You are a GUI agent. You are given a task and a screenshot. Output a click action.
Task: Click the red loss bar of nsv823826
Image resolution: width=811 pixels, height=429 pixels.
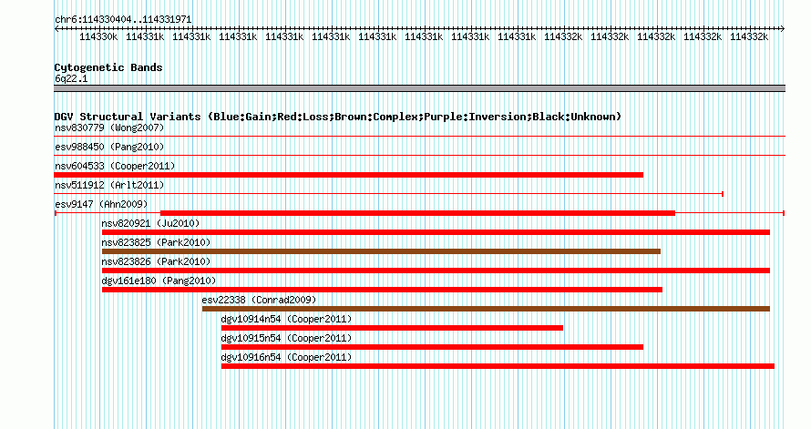click(436, 271)
